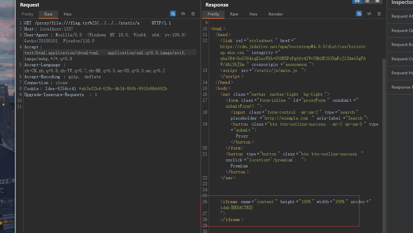413x233 pixels.
Task: Click the zh-CN,zh;q=0.8 language value line
Action: click(95, 71)
